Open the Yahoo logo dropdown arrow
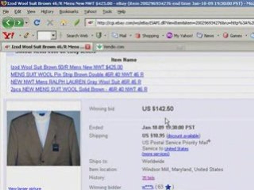The width and height of the screenshot is (254, 190). [20, 35]
